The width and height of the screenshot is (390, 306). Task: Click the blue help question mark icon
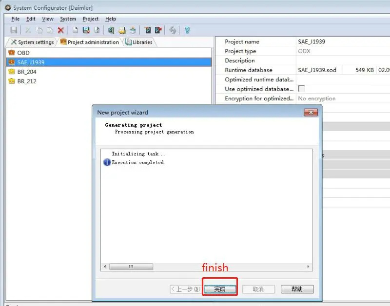tap(187, 30)
